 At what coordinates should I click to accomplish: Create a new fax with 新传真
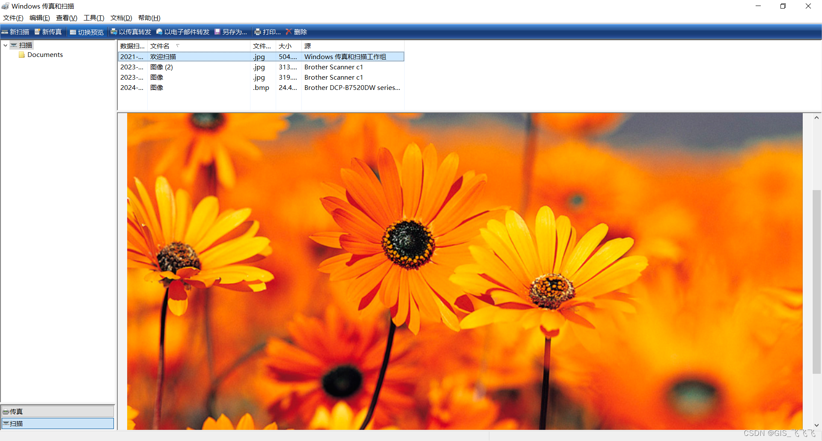tap(48, 32)
